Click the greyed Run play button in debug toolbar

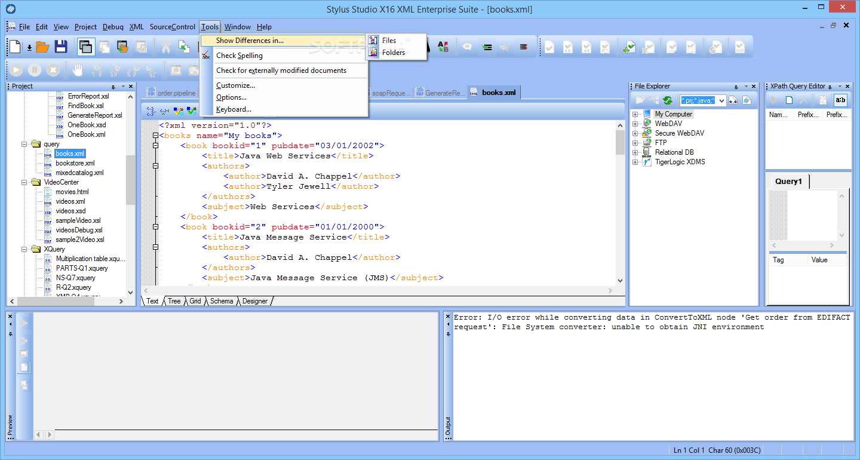point(16,70)
